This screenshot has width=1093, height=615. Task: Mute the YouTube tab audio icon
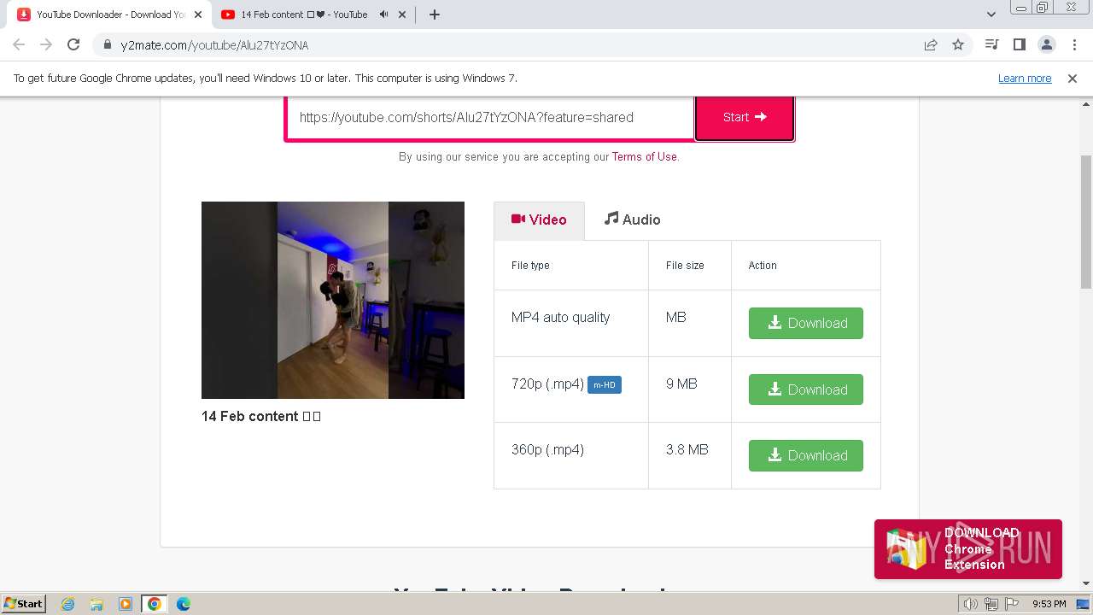tap(383, 15)
